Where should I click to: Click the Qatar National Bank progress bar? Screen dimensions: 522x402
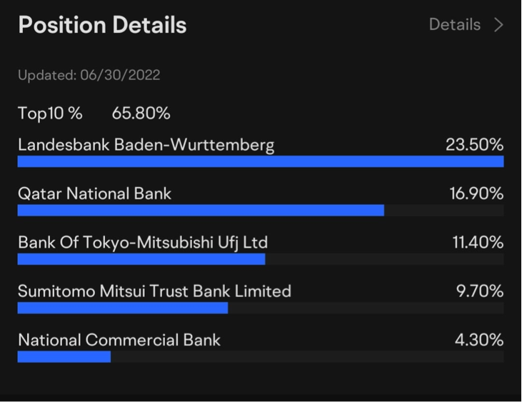pos(261,211)
